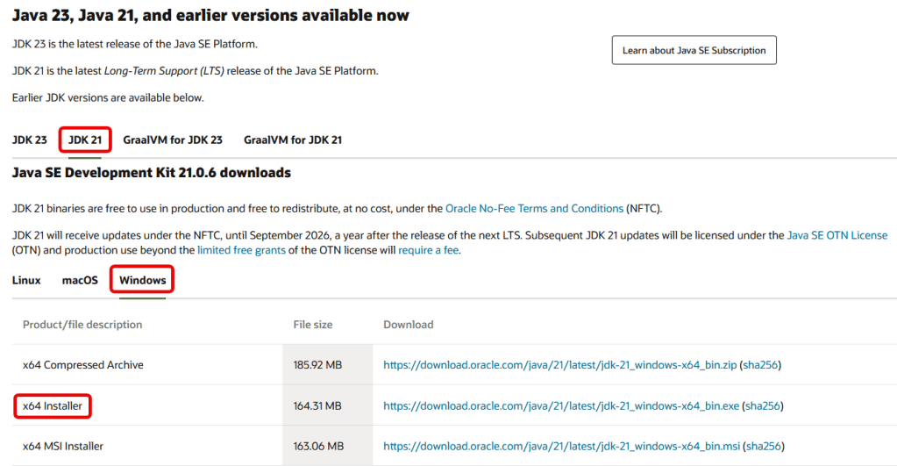Switch to the Linux downloads tab
Screen dimensions: 897x466
pos(26,280)
